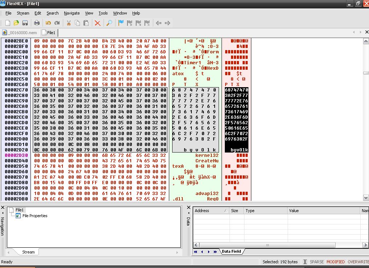Sort data fields by Size column
The width and height of the screenshot is (369, 268).
pos(237,211)
